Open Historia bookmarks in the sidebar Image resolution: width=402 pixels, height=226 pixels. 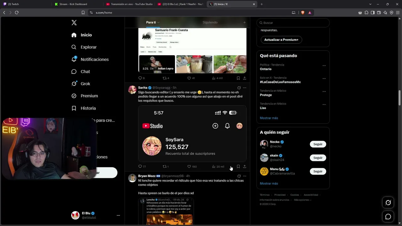pos(84,108)
